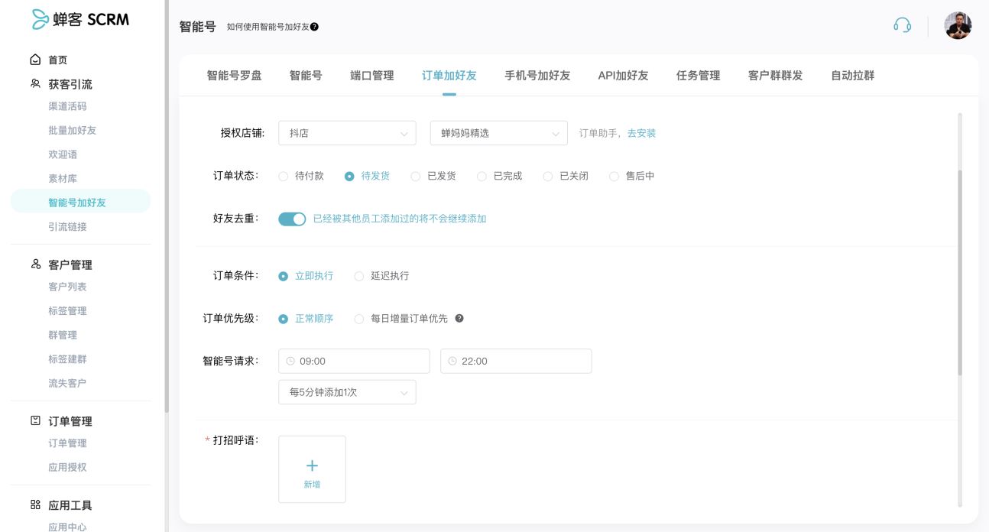Open the 每5分钟添加1次 frequency dropdown
The image size is (989, 532).
click(347, 392)
